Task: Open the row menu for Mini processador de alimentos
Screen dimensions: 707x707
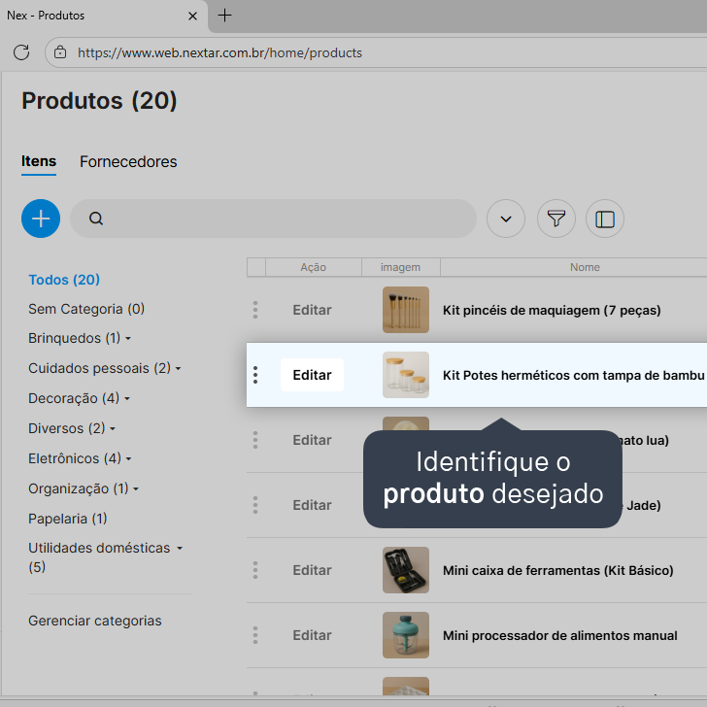Action: (x=255, y=635)
